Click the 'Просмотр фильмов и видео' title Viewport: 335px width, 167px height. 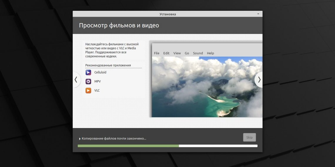tap(119, 25)
